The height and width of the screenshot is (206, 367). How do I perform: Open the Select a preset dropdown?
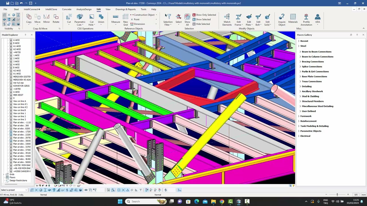pos(14,190)
